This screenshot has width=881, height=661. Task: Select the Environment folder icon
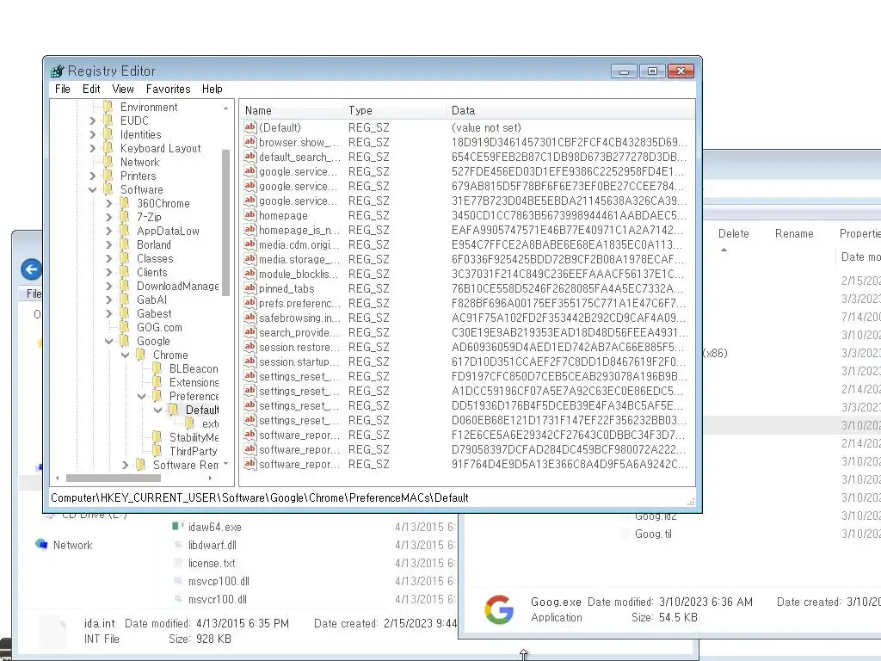click(x=108, y=107)
